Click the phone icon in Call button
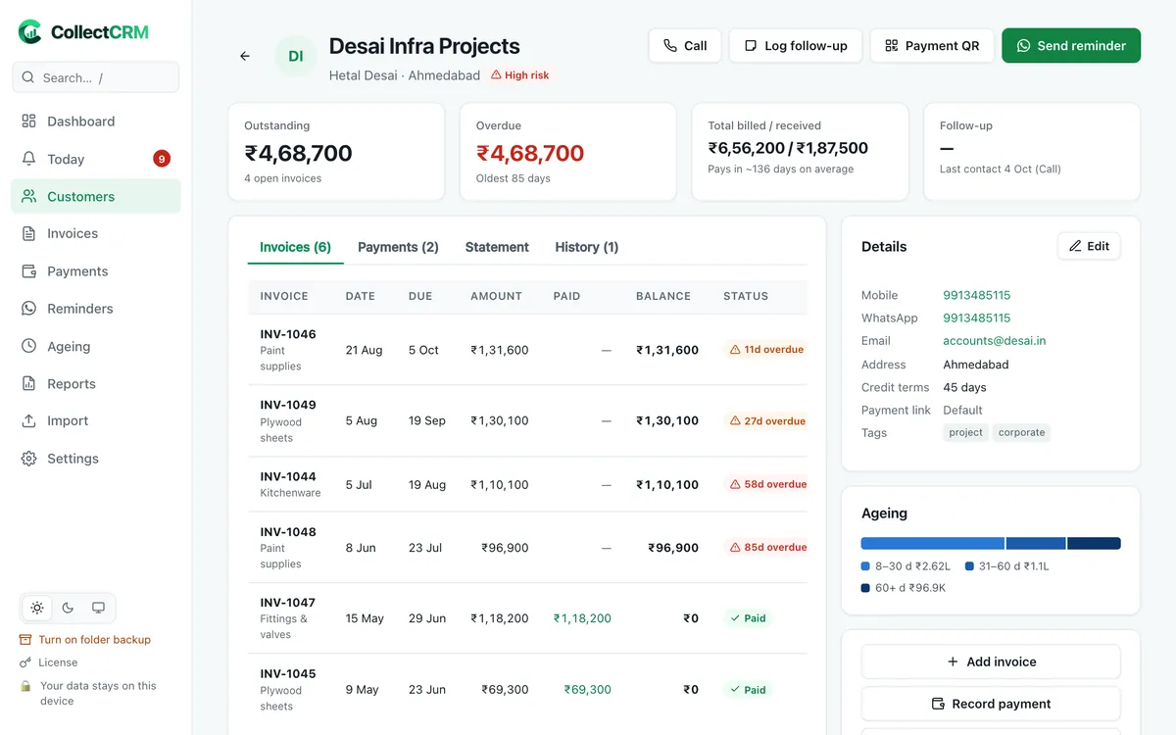 click(670, 46)
